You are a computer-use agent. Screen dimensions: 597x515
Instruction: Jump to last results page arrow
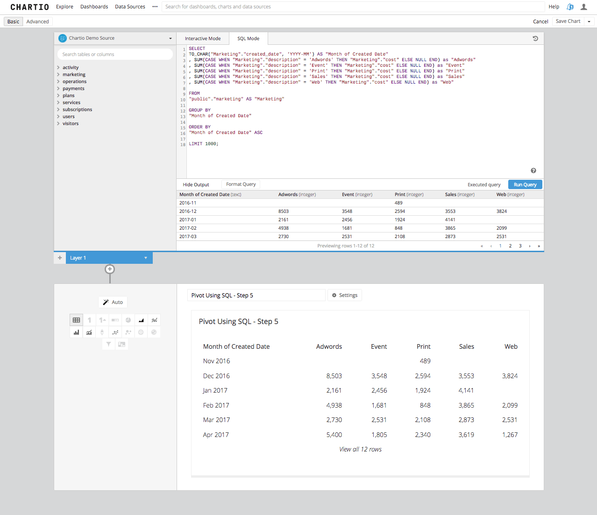tap(539, 246)
